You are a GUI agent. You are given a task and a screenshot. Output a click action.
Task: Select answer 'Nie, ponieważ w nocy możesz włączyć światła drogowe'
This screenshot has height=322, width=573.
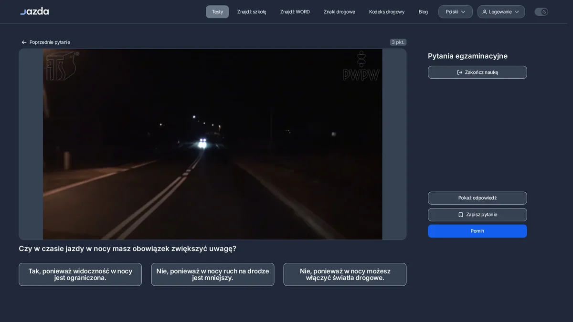[x=345, y=274]
